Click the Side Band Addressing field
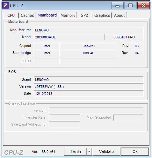 coord(64,125)
